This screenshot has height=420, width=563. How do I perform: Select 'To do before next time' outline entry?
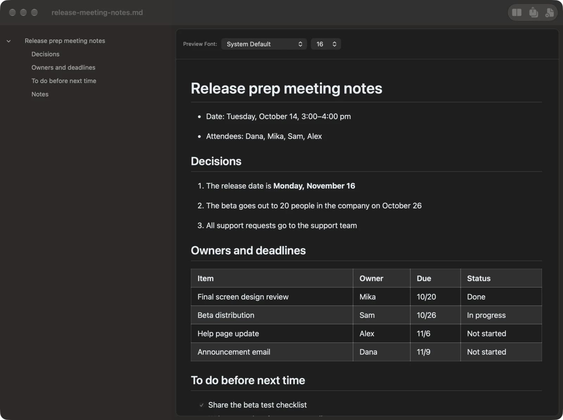64,81
